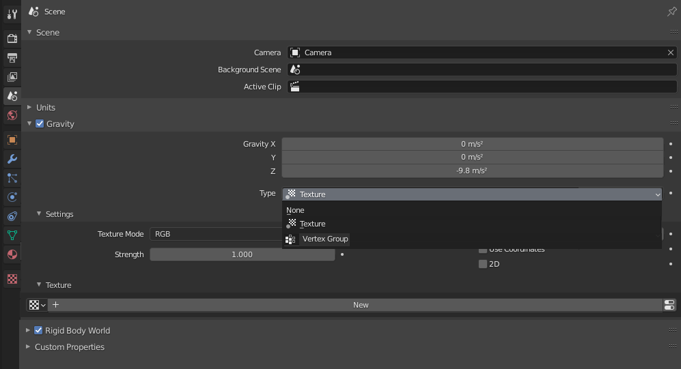
Task: Grab the Rigid Body World drag handle
Action: point(673,330)
